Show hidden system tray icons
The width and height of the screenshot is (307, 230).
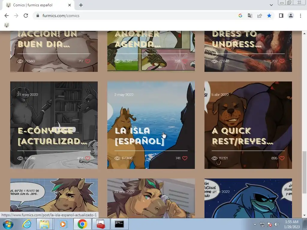tap(255, 224)
